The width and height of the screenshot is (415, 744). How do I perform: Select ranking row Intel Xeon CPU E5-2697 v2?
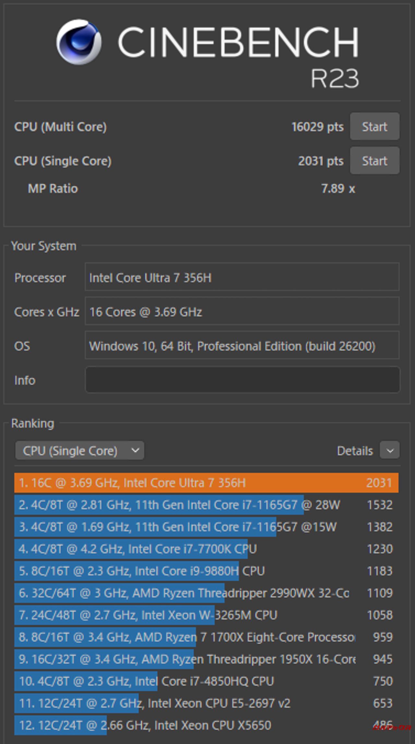click(206, 703)
